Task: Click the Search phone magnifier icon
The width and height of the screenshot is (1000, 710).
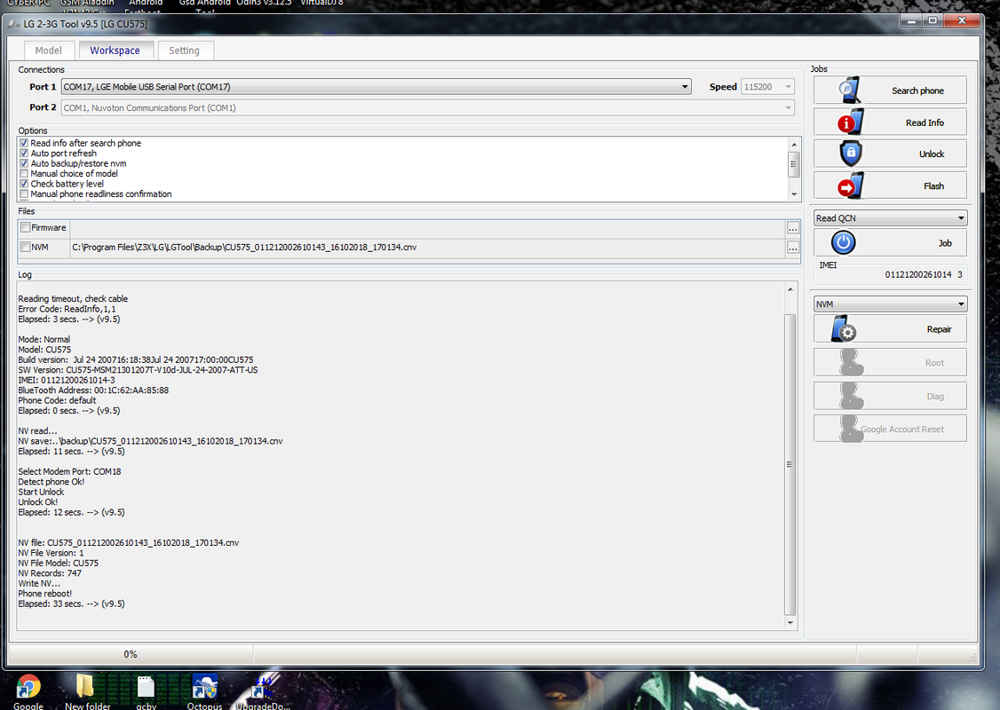Action: (850, 90)
